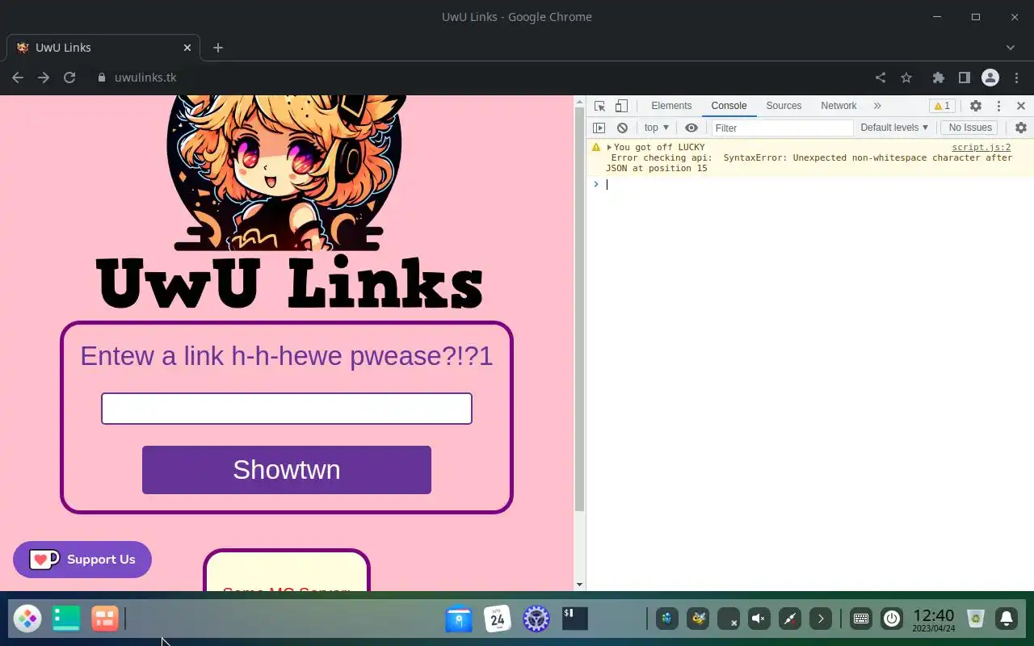
Task: Click the page vertical scrollbar thumb
Action: click(x=578, y=308)
